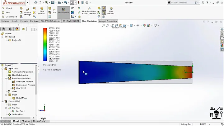Run the flow simulation
This screenshot has height=126, width=224.
pos(54,11)
